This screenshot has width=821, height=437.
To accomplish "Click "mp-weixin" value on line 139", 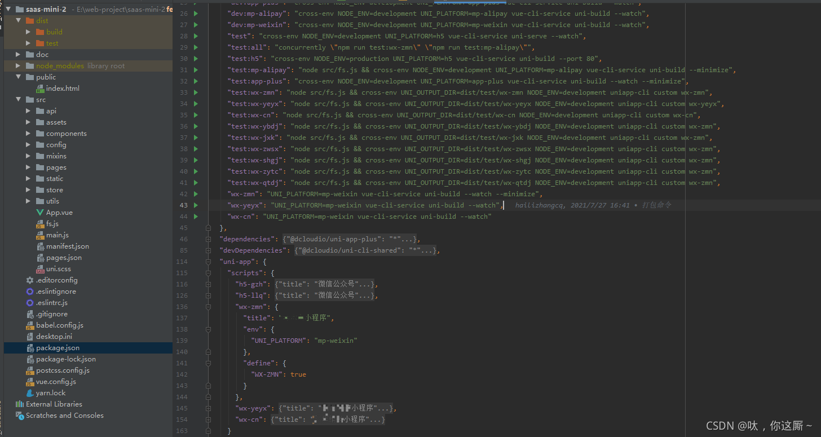I will pos(336,341).
